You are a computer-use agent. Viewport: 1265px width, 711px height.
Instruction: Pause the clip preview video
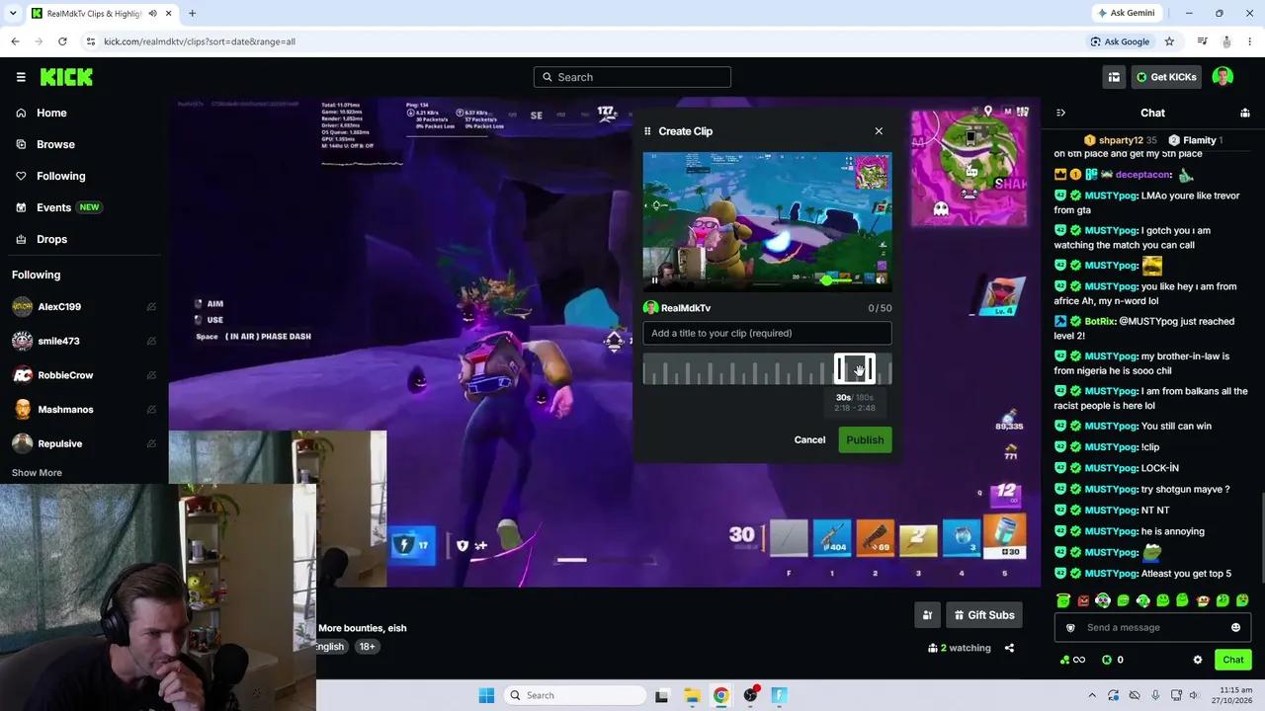pyautogui.click(x=655, y=280)
